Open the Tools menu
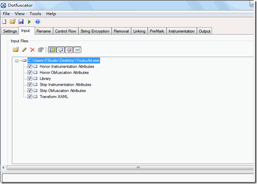This screenshot has width=257, height=184. point(35,14)
